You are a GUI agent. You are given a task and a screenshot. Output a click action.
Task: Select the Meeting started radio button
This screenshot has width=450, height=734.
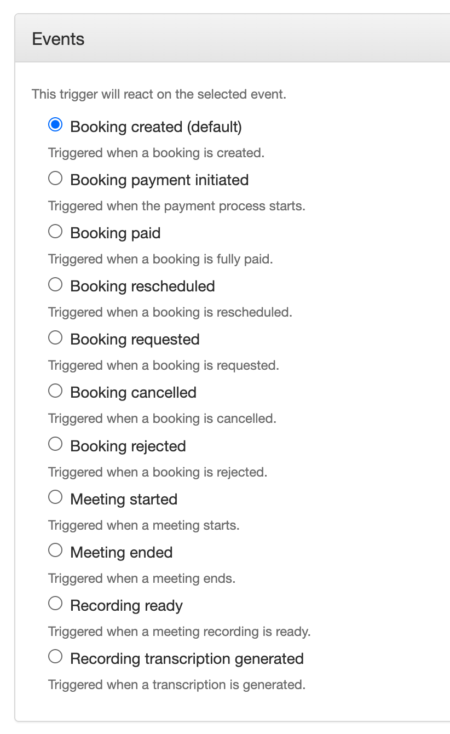point(55,497)
